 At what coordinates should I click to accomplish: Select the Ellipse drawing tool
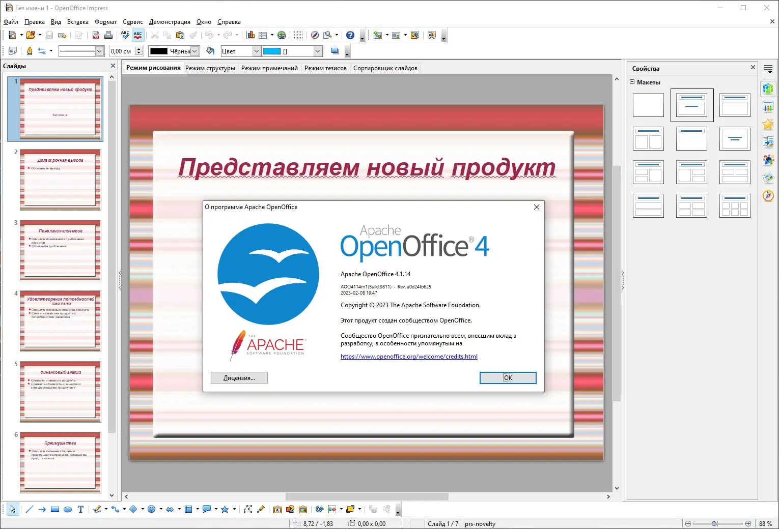click(68, 509)
